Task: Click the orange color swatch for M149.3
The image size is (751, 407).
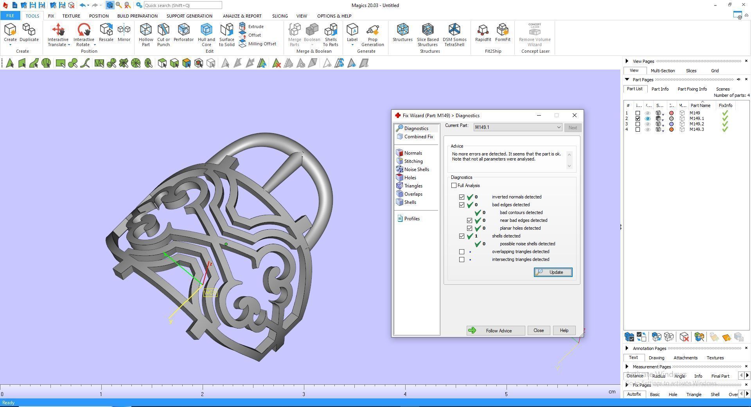Action: 672,130
